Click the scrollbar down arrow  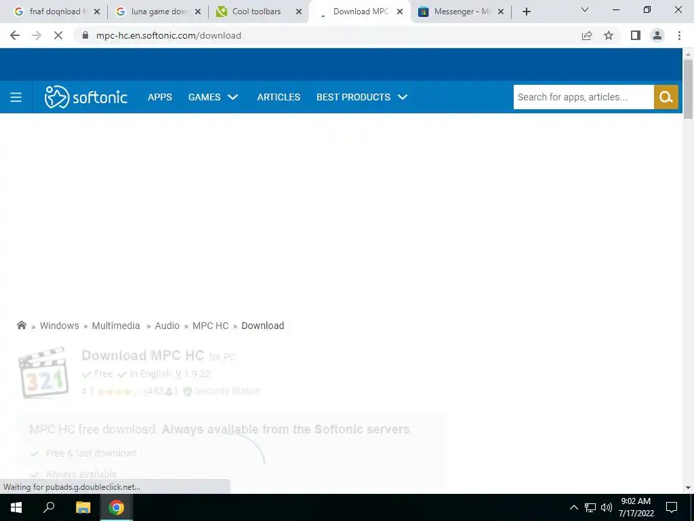coord(688,488)
